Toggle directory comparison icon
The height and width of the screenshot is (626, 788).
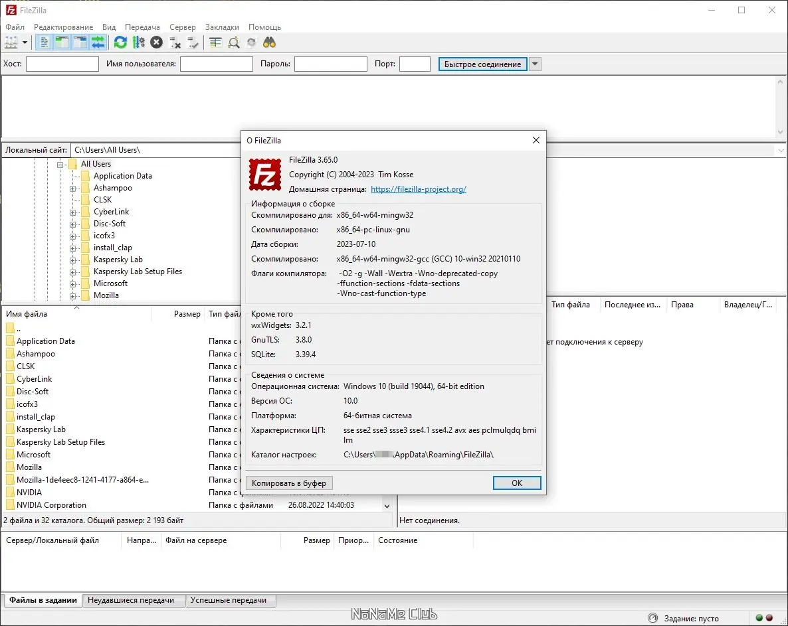click(x=234, y=42)
